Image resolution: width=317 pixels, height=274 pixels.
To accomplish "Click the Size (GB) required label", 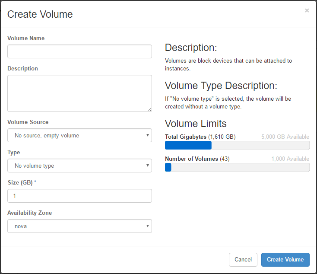I will pos(22,182).
